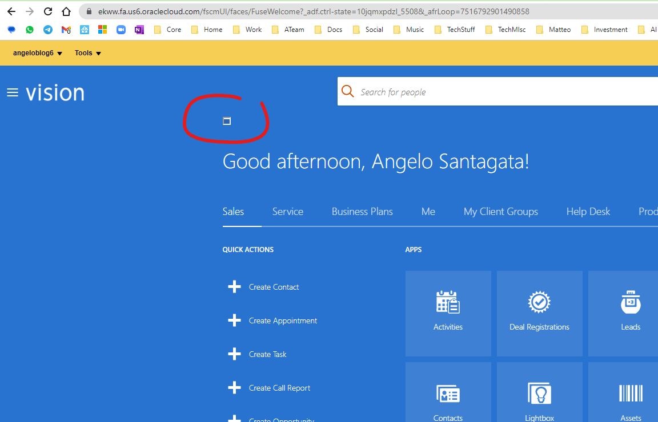This screenshot has width=658, height=422.
Task: Switch to the Service tab
Action: pyautogui.click(x=287, y=212)
